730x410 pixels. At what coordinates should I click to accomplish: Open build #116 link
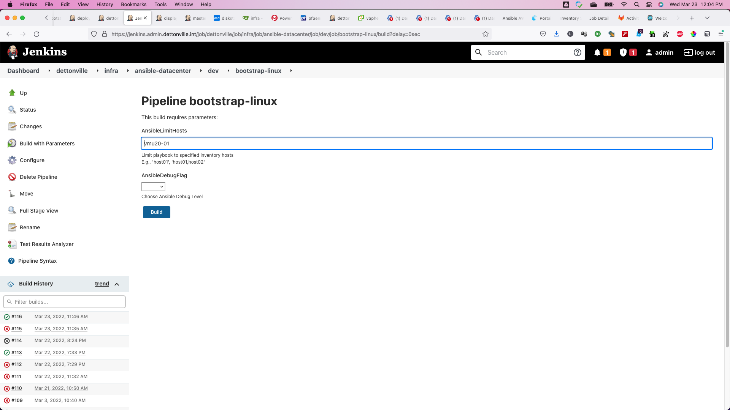pos(17,317)
